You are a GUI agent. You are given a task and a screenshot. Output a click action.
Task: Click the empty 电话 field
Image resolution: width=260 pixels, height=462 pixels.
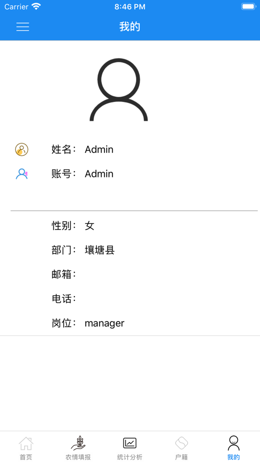coord(130,299)
